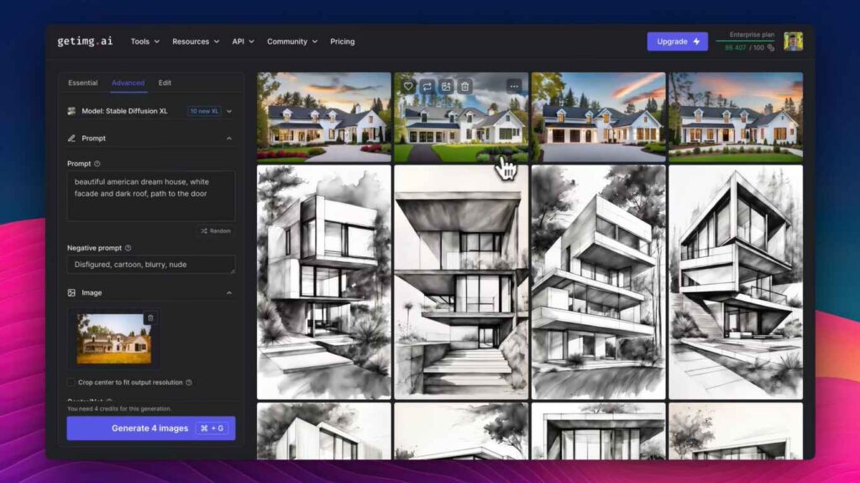Screen dimensions: 860x483
Task: Click the getimg.ai logo
Action: click(85, 41)
